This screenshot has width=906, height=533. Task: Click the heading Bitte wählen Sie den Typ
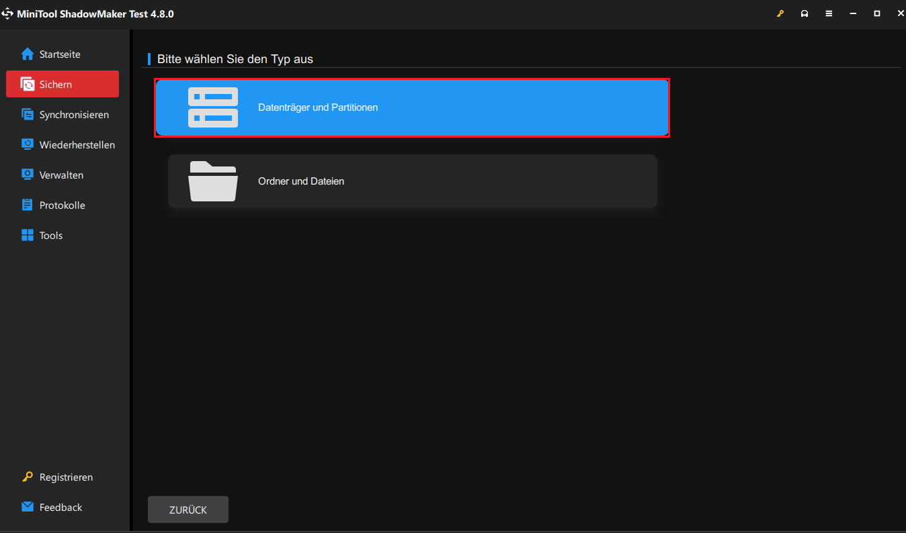(233, 59)
